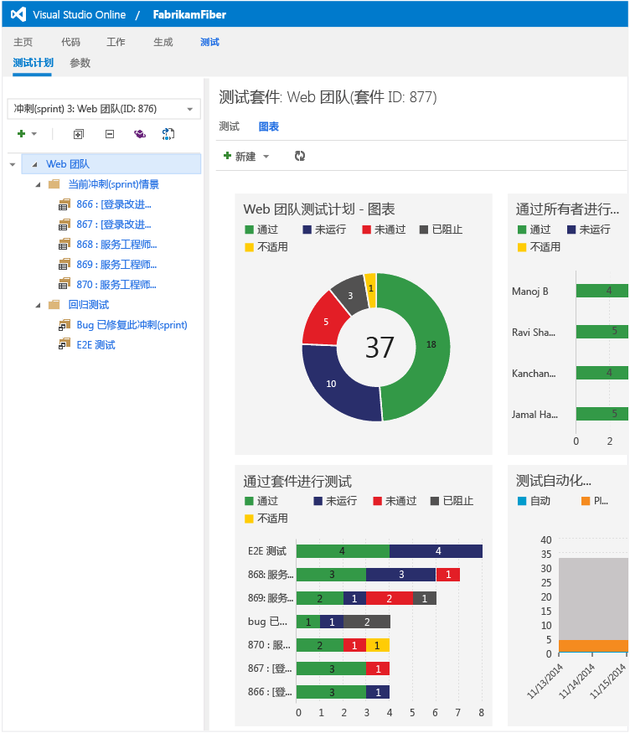The height and width of the screenshot is (733, 630).
Task: Open the 生成 menu tab
Action: tap(163, 42)
